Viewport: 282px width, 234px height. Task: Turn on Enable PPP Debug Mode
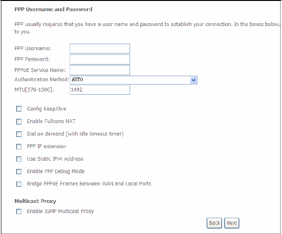[19, 171]
